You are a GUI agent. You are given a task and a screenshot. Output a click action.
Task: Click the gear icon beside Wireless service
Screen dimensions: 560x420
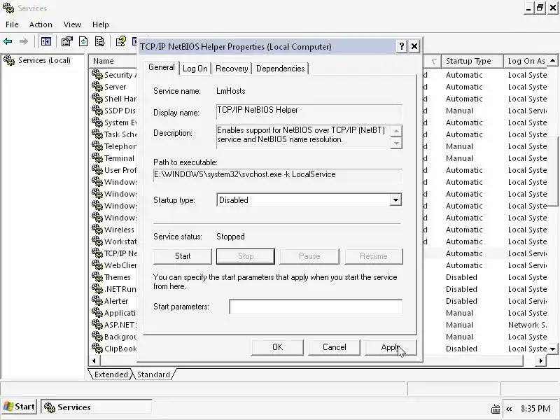(97, 230)
